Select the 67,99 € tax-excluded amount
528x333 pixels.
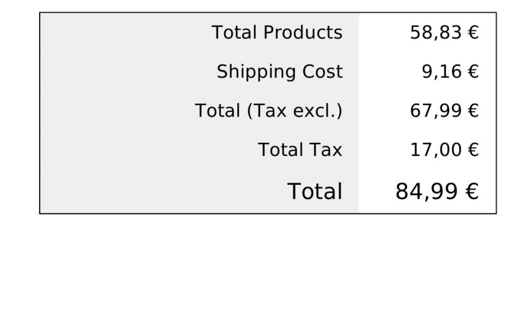pos(444,110)
